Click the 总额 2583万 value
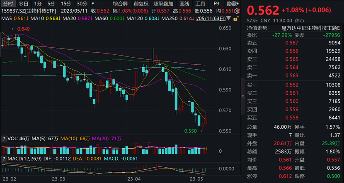The image size is (344, 183). coord(283,151)
